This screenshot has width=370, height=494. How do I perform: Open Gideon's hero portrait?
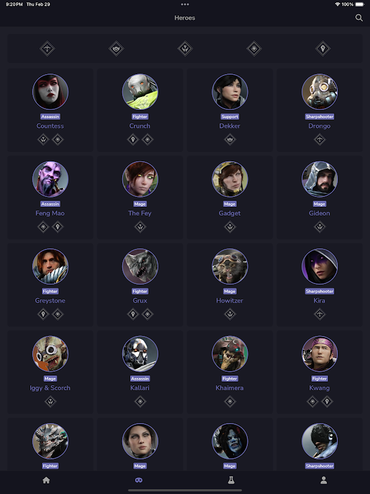319,179
